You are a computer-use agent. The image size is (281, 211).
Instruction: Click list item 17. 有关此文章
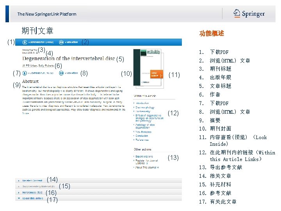[x=218, y=202]
